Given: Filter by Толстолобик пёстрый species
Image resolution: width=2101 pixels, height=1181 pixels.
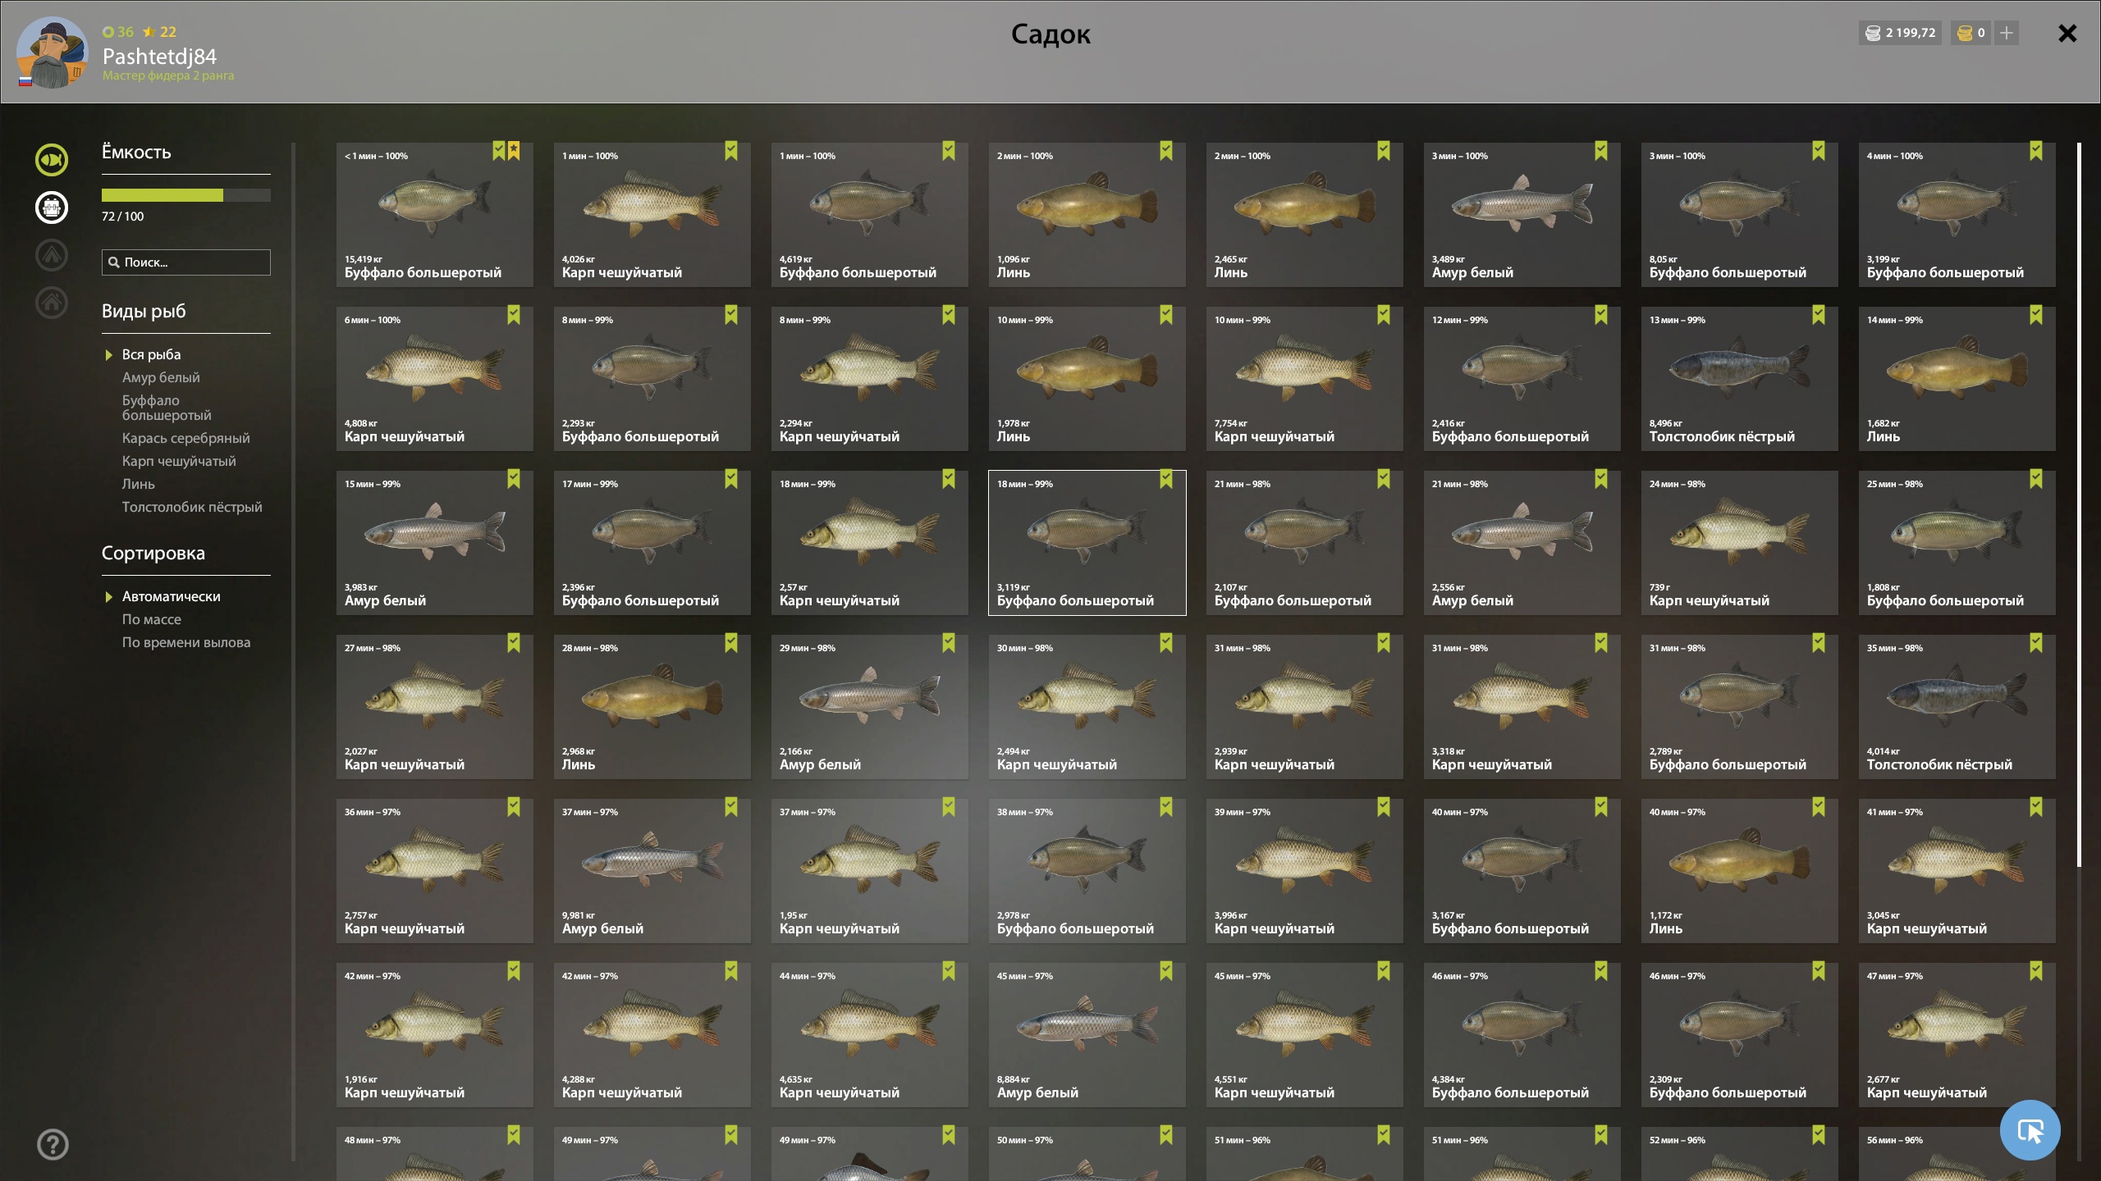Looking at the screenshot, I should (192, 507).
